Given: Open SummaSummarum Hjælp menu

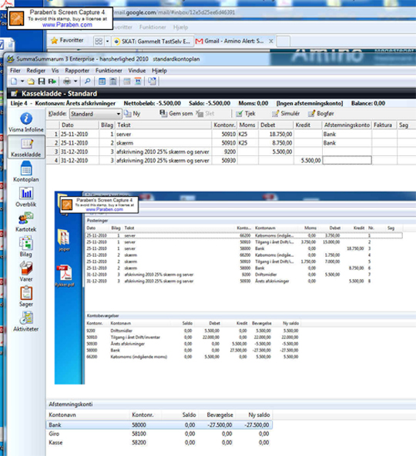Looking at the screenshot, I should [159, 71].
